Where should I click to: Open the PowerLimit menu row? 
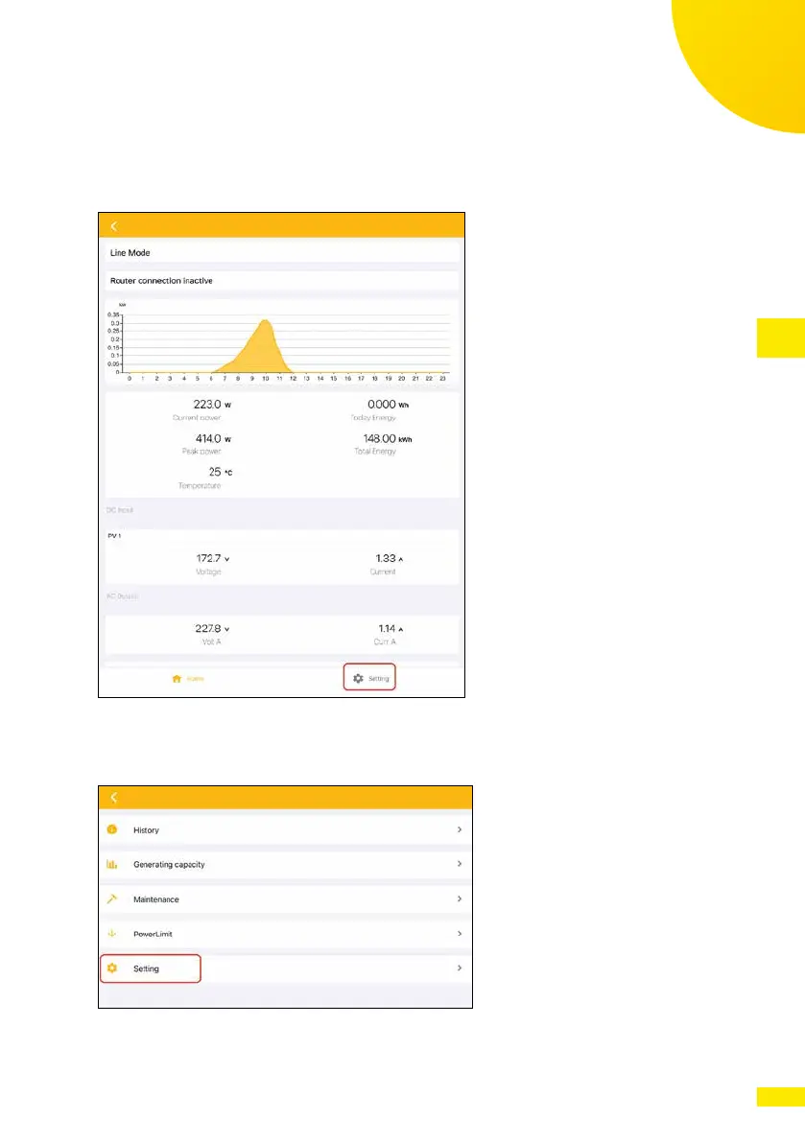pos(285,934)
